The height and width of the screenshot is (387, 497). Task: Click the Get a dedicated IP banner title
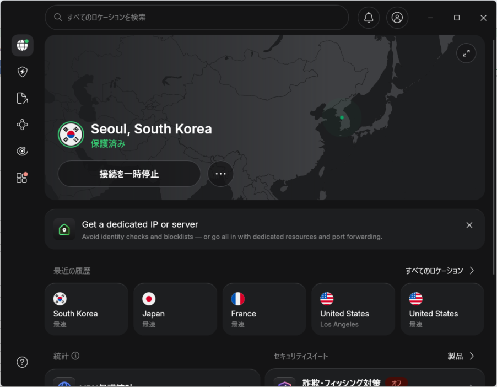(x=140, y=224)
